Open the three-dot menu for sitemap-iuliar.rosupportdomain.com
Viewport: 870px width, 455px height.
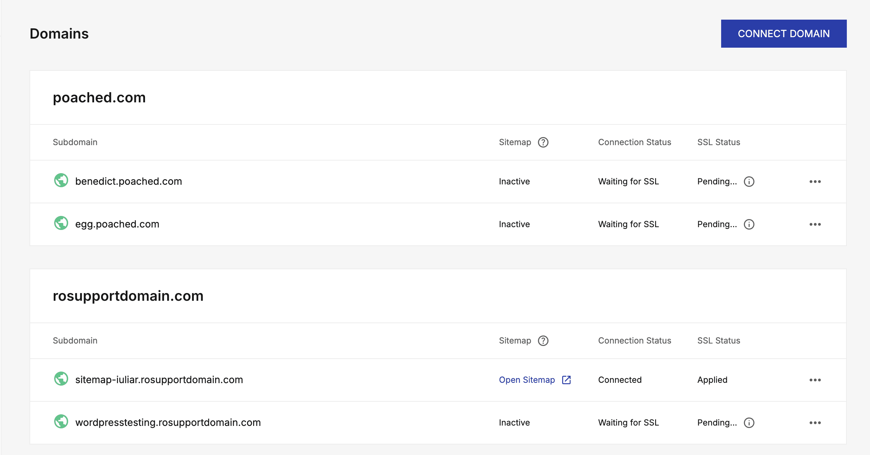[x=815, y=380]
